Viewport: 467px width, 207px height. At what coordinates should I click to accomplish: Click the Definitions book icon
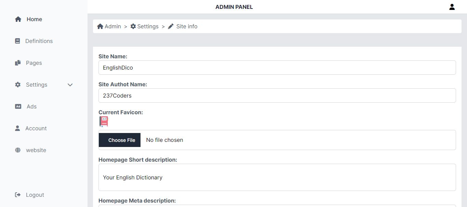pyautogui.click(x=17, y=41)
